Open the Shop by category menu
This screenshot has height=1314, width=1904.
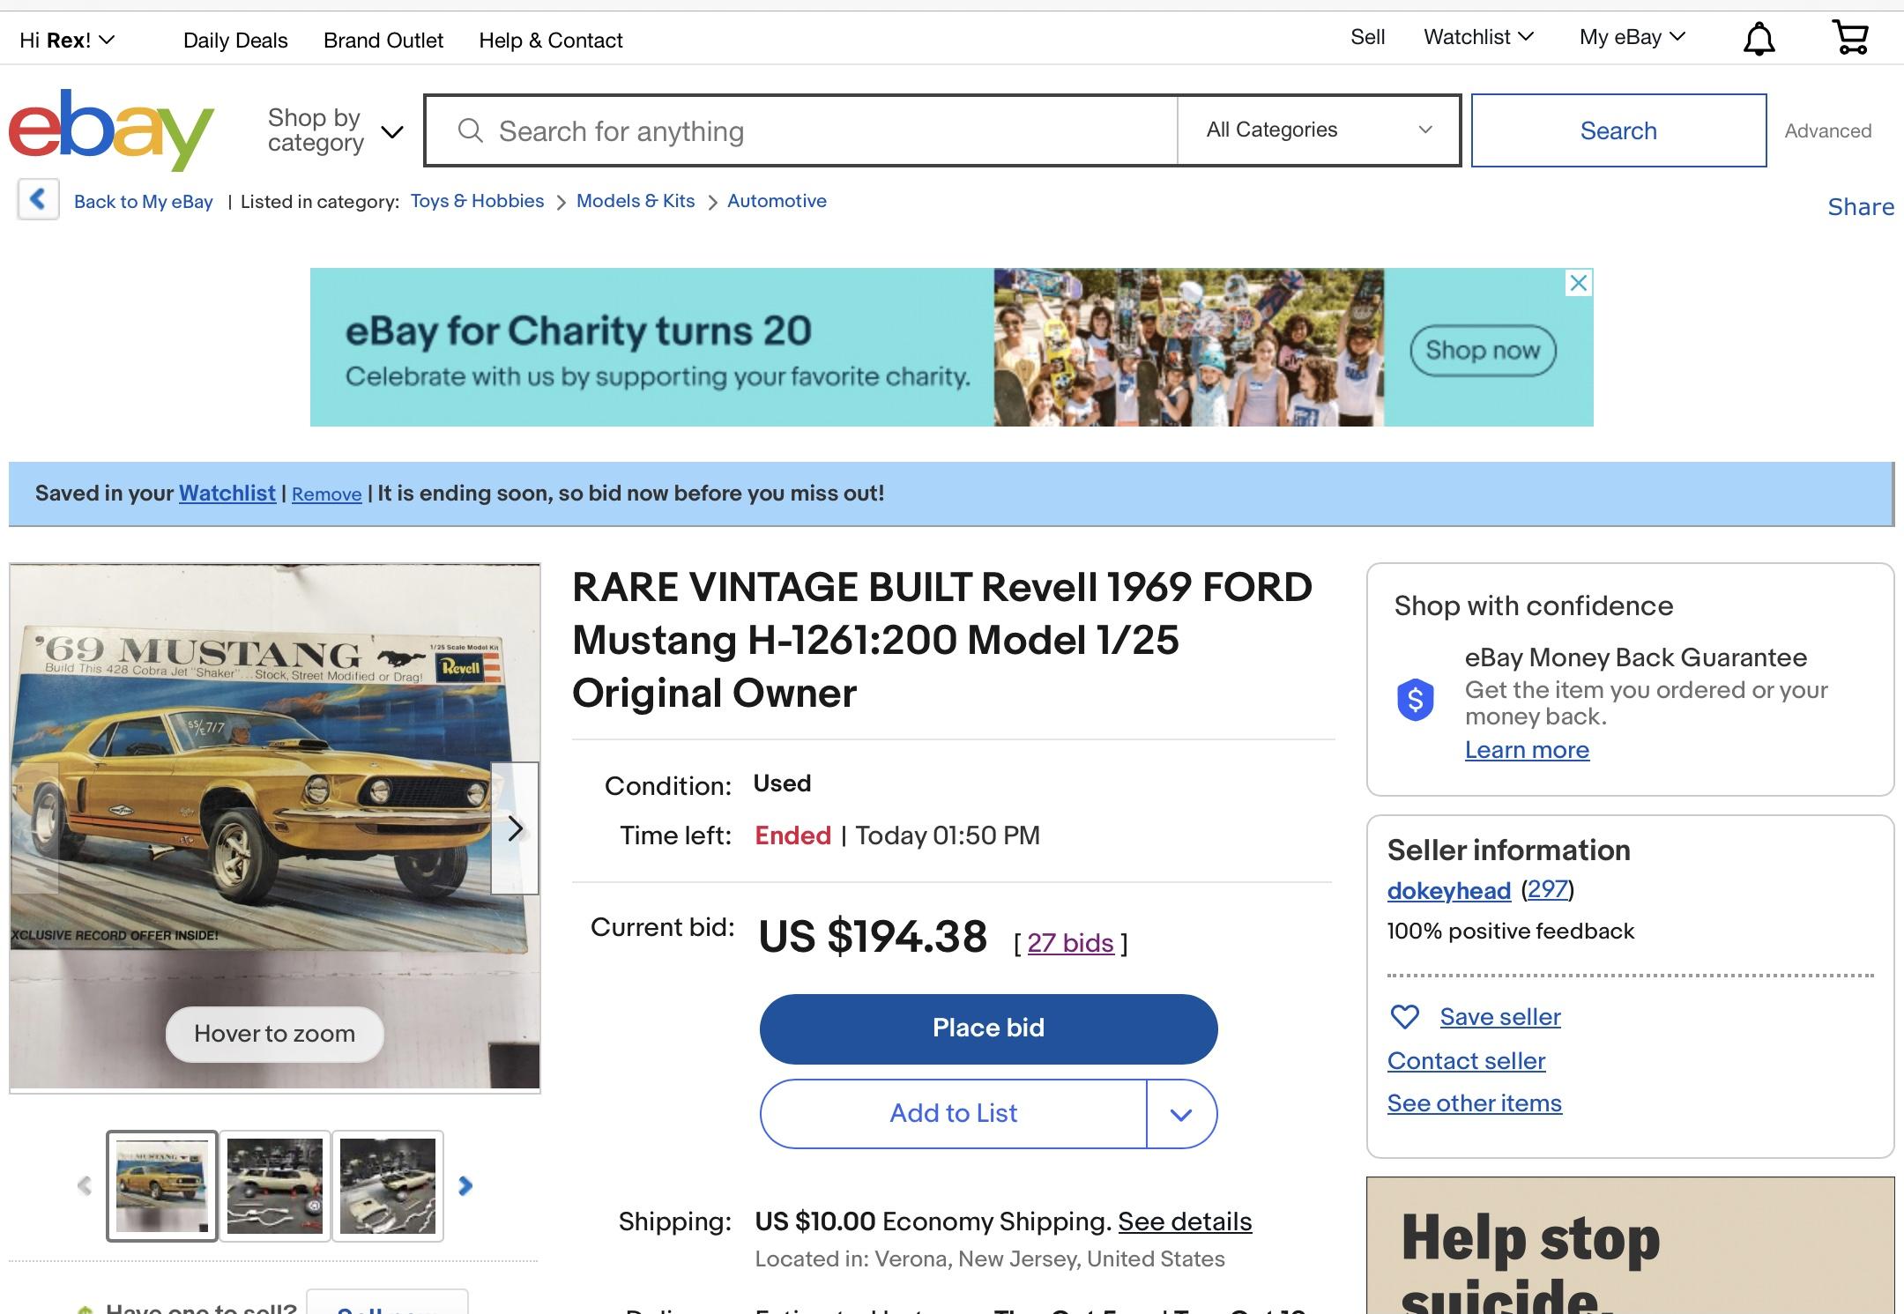point(335,130)
